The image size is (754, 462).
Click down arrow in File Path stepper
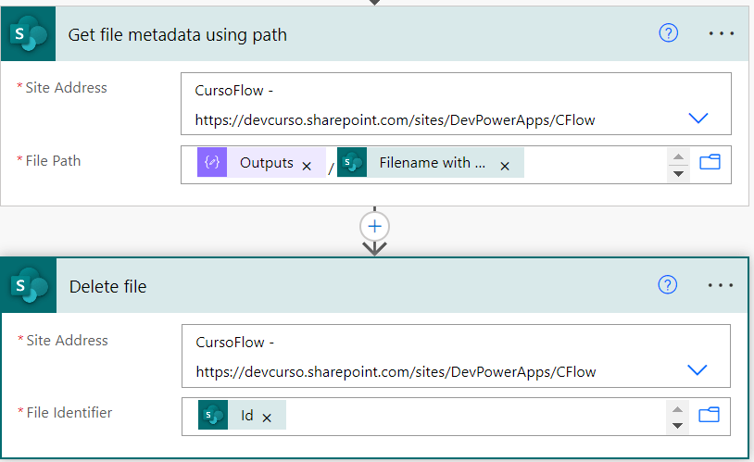pos(678,173)
